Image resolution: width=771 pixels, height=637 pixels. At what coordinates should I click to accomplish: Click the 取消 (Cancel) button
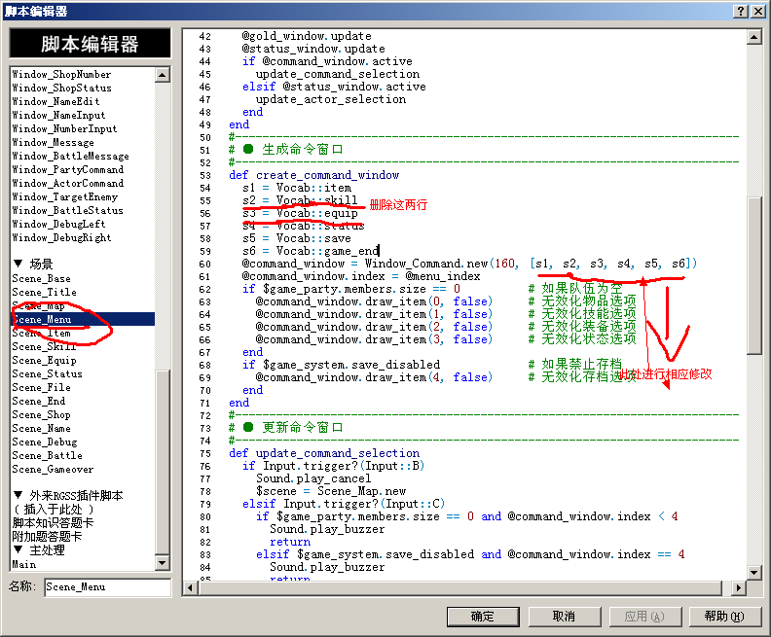564,617
